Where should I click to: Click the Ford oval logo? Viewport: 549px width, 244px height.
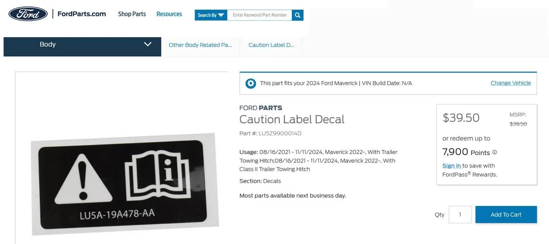[x=28, y=14]
